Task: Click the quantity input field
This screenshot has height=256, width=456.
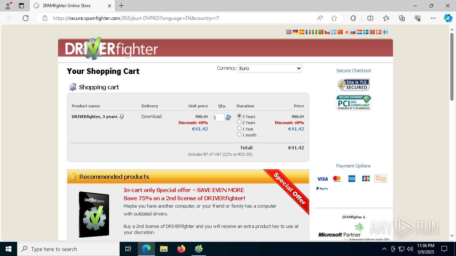Action: click(219, 117)
